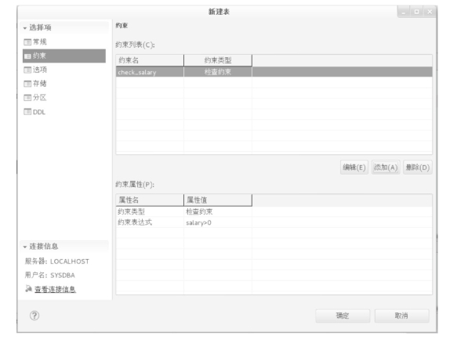Open the 存储 settings page
Viewport: 457px width, 339px height.
40,84
